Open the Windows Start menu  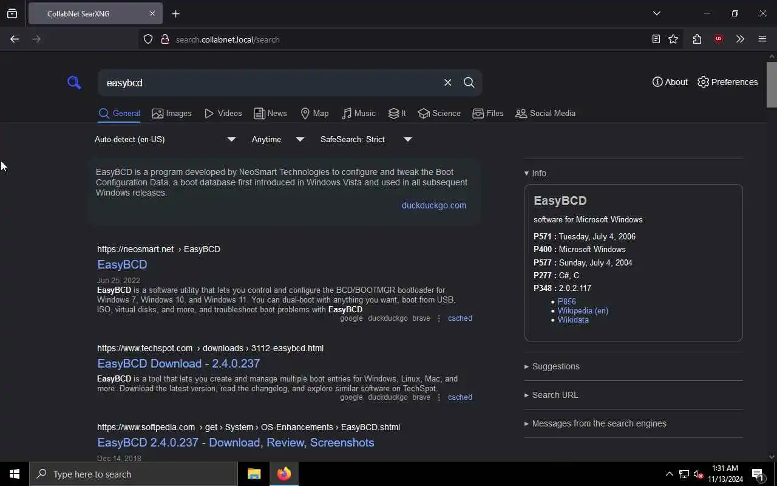(x=15, y=474)
